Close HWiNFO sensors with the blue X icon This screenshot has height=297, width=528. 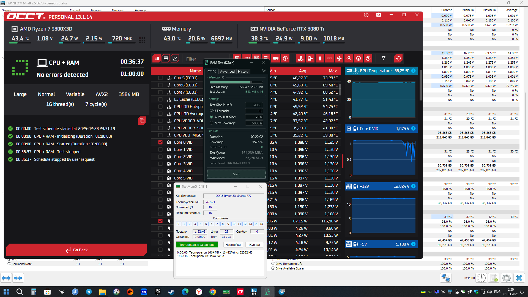[x=519, y=278]
